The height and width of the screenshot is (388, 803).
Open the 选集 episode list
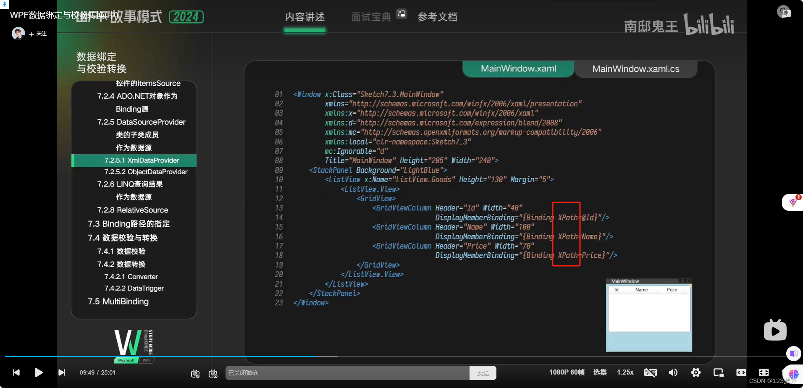[x=600, y=372]
